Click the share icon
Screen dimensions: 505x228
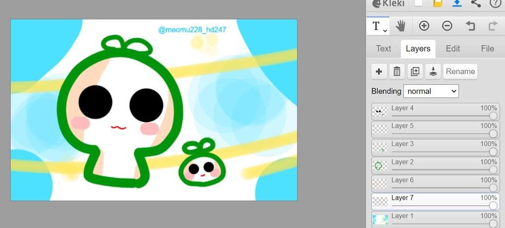tap(476, 3)
